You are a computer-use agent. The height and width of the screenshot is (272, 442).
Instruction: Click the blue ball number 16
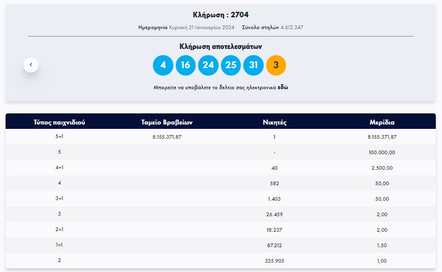pos(185,65)
